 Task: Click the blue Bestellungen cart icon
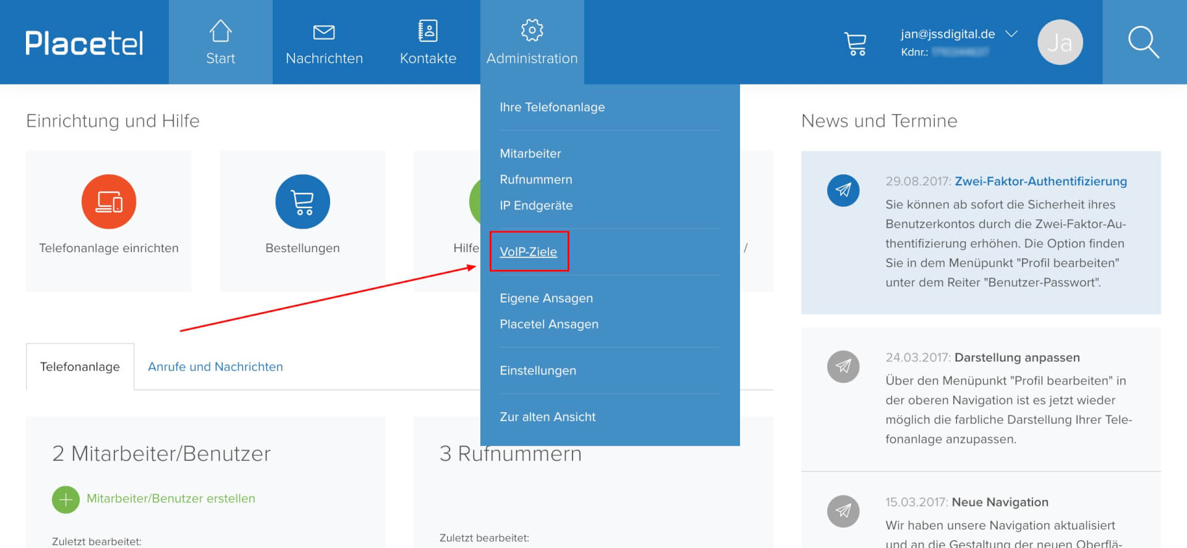click(x=302, y=201)
